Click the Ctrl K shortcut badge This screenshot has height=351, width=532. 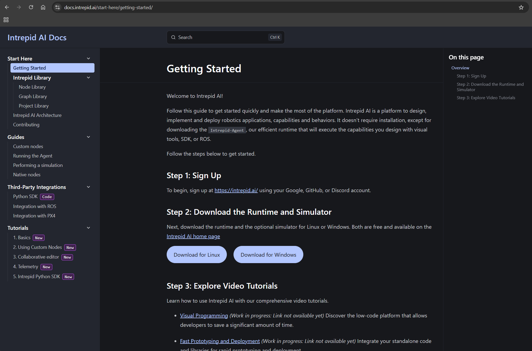point(275,37)
